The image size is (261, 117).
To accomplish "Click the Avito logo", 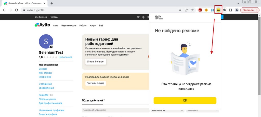I will click(x=42, y=25).
